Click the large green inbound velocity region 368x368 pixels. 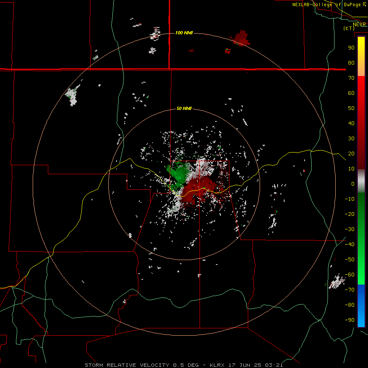coord(180,174)
